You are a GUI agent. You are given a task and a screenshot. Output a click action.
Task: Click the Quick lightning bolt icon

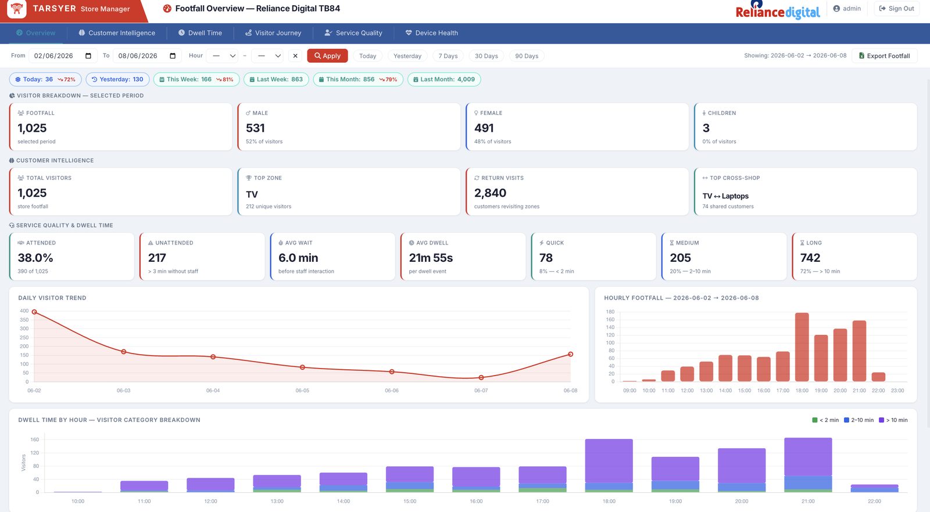542,243
